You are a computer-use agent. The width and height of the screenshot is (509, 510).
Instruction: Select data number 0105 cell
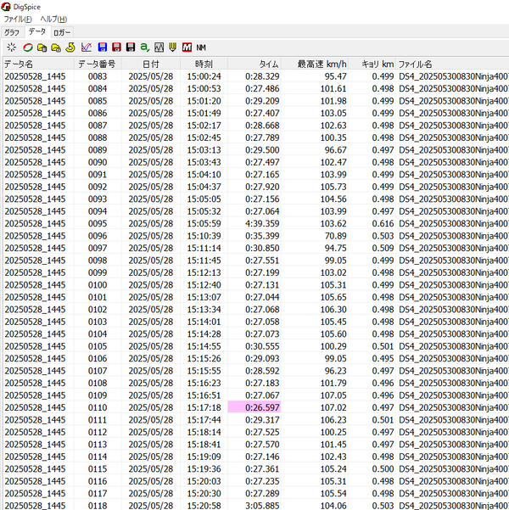tap(98, 346)
